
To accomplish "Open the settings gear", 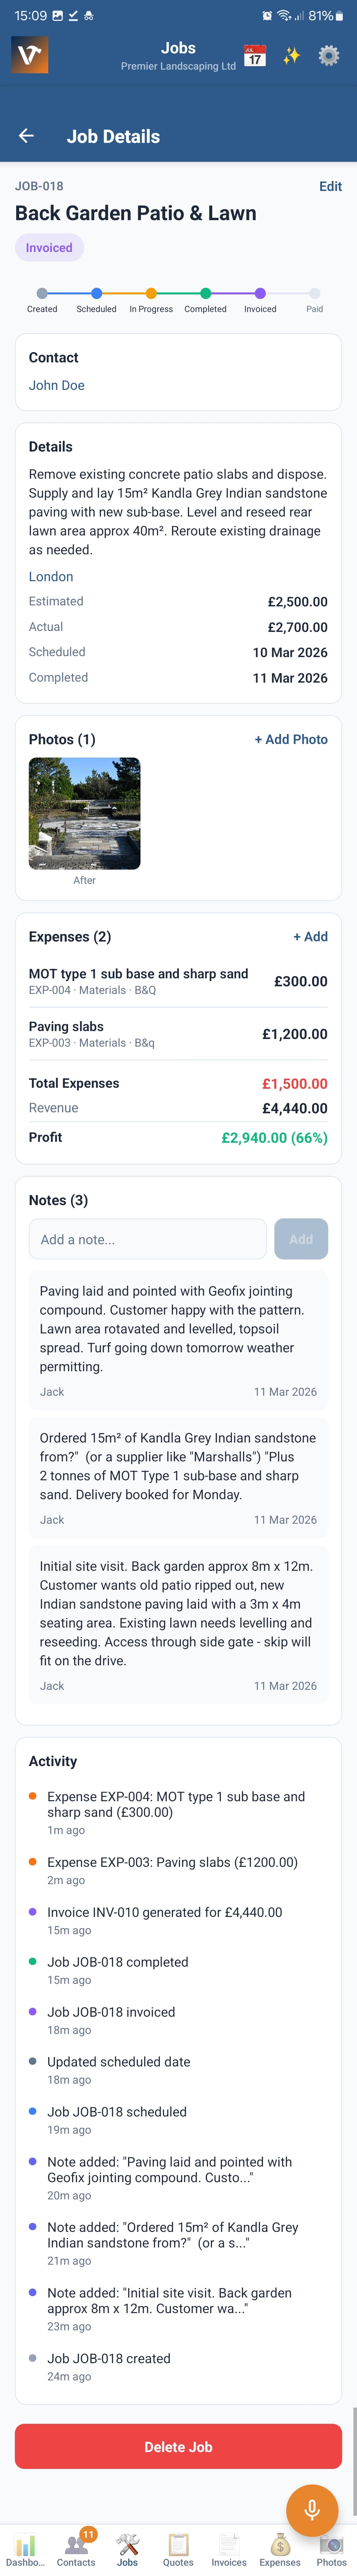I will pos(327,57).
